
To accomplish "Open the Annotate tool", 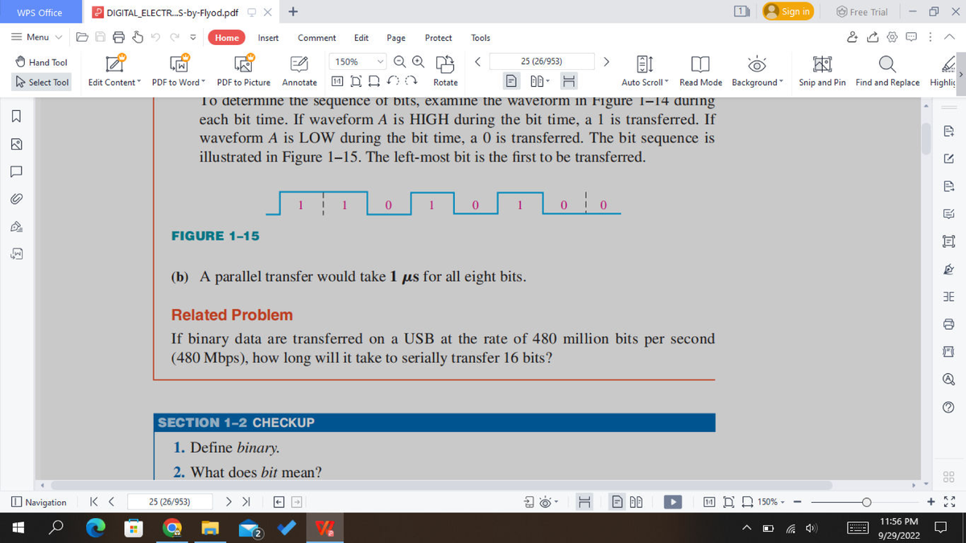I will (299, 71).
